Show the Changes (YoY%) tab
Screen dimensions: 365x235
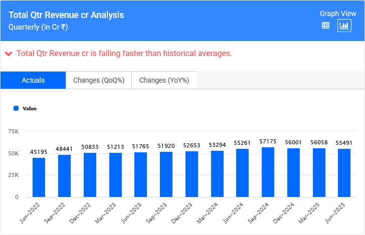pos(164,80)
